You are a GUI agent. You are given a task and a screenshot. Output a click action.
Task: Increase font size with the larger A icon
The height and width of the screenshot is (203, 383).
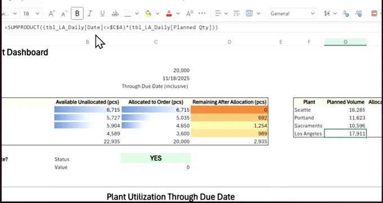point(51,13)
